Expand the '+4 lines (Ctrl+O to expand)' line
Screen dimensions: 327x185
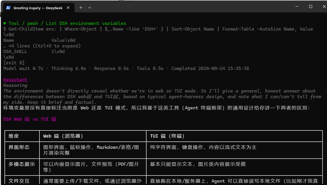tap(42, 46)
